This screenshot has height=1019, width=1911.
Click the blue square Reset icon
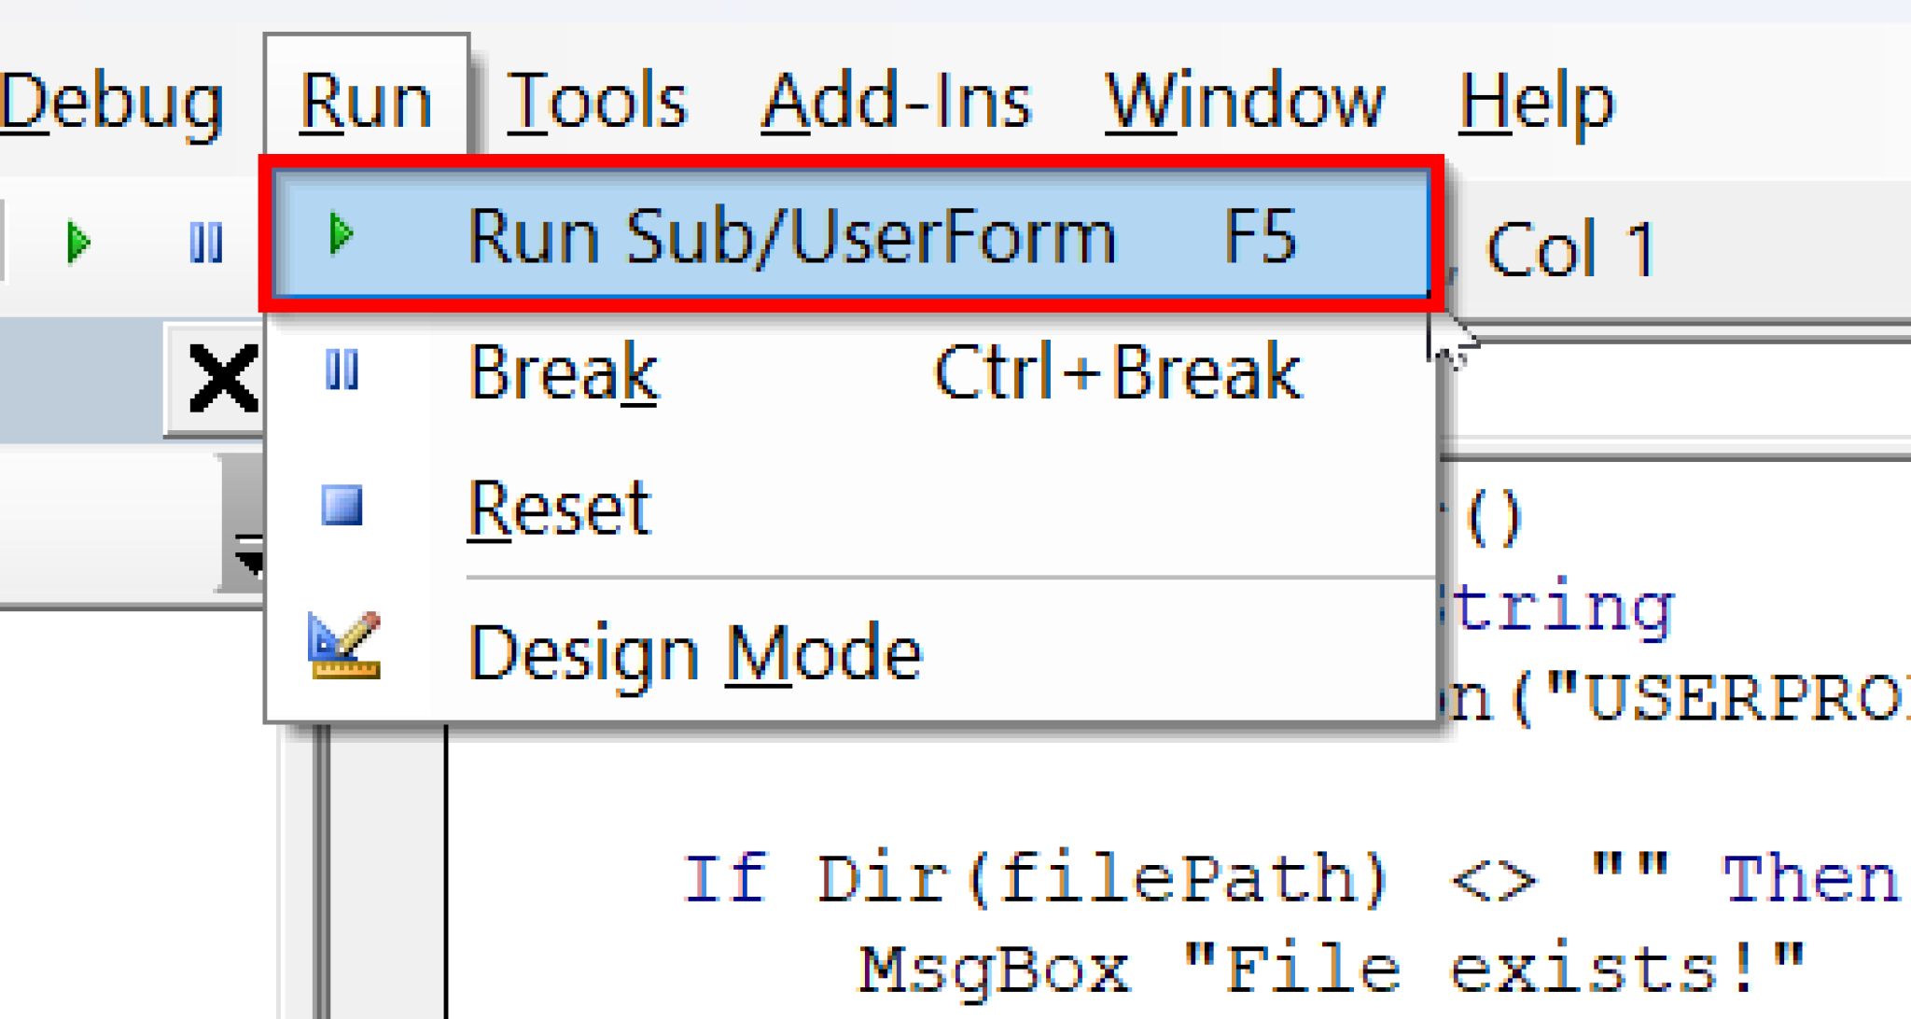click(x=342, y=506)
